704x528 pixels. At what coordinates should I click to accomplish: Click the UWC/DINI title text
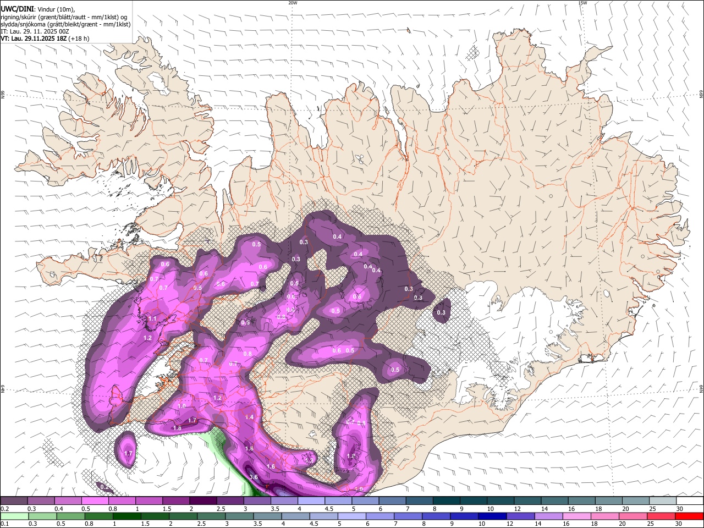point(16,8)
